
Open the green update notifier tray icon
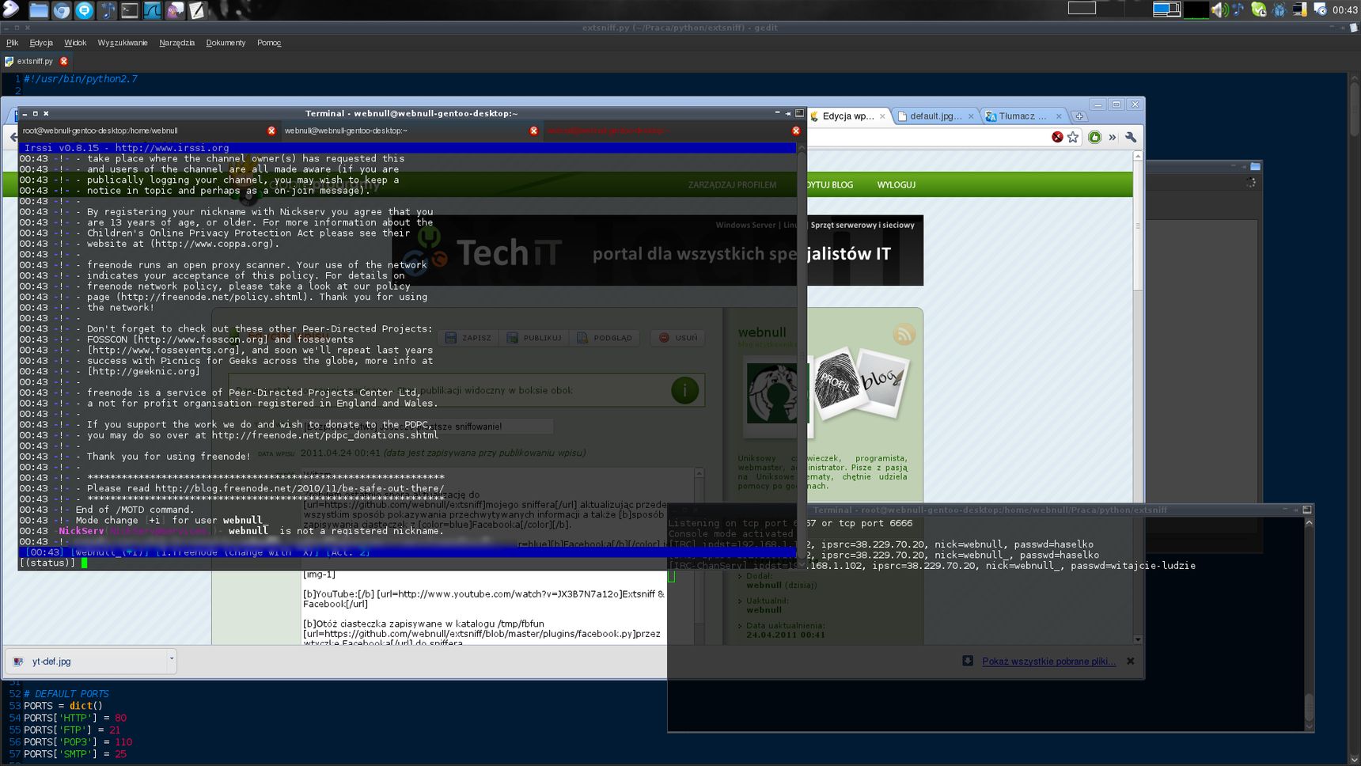pos(1258,9)
